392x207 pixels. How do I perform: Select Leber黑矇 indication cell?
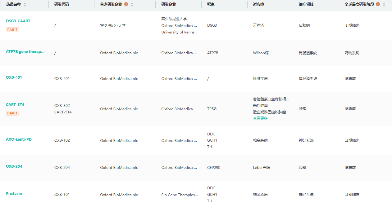coord(262,168)
